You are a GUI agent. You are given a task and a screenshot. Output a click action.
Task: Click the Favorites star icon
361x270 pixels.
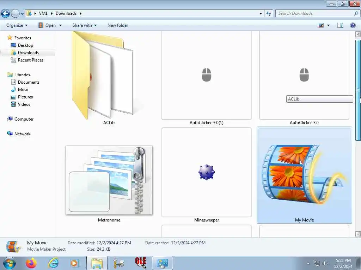10,37
